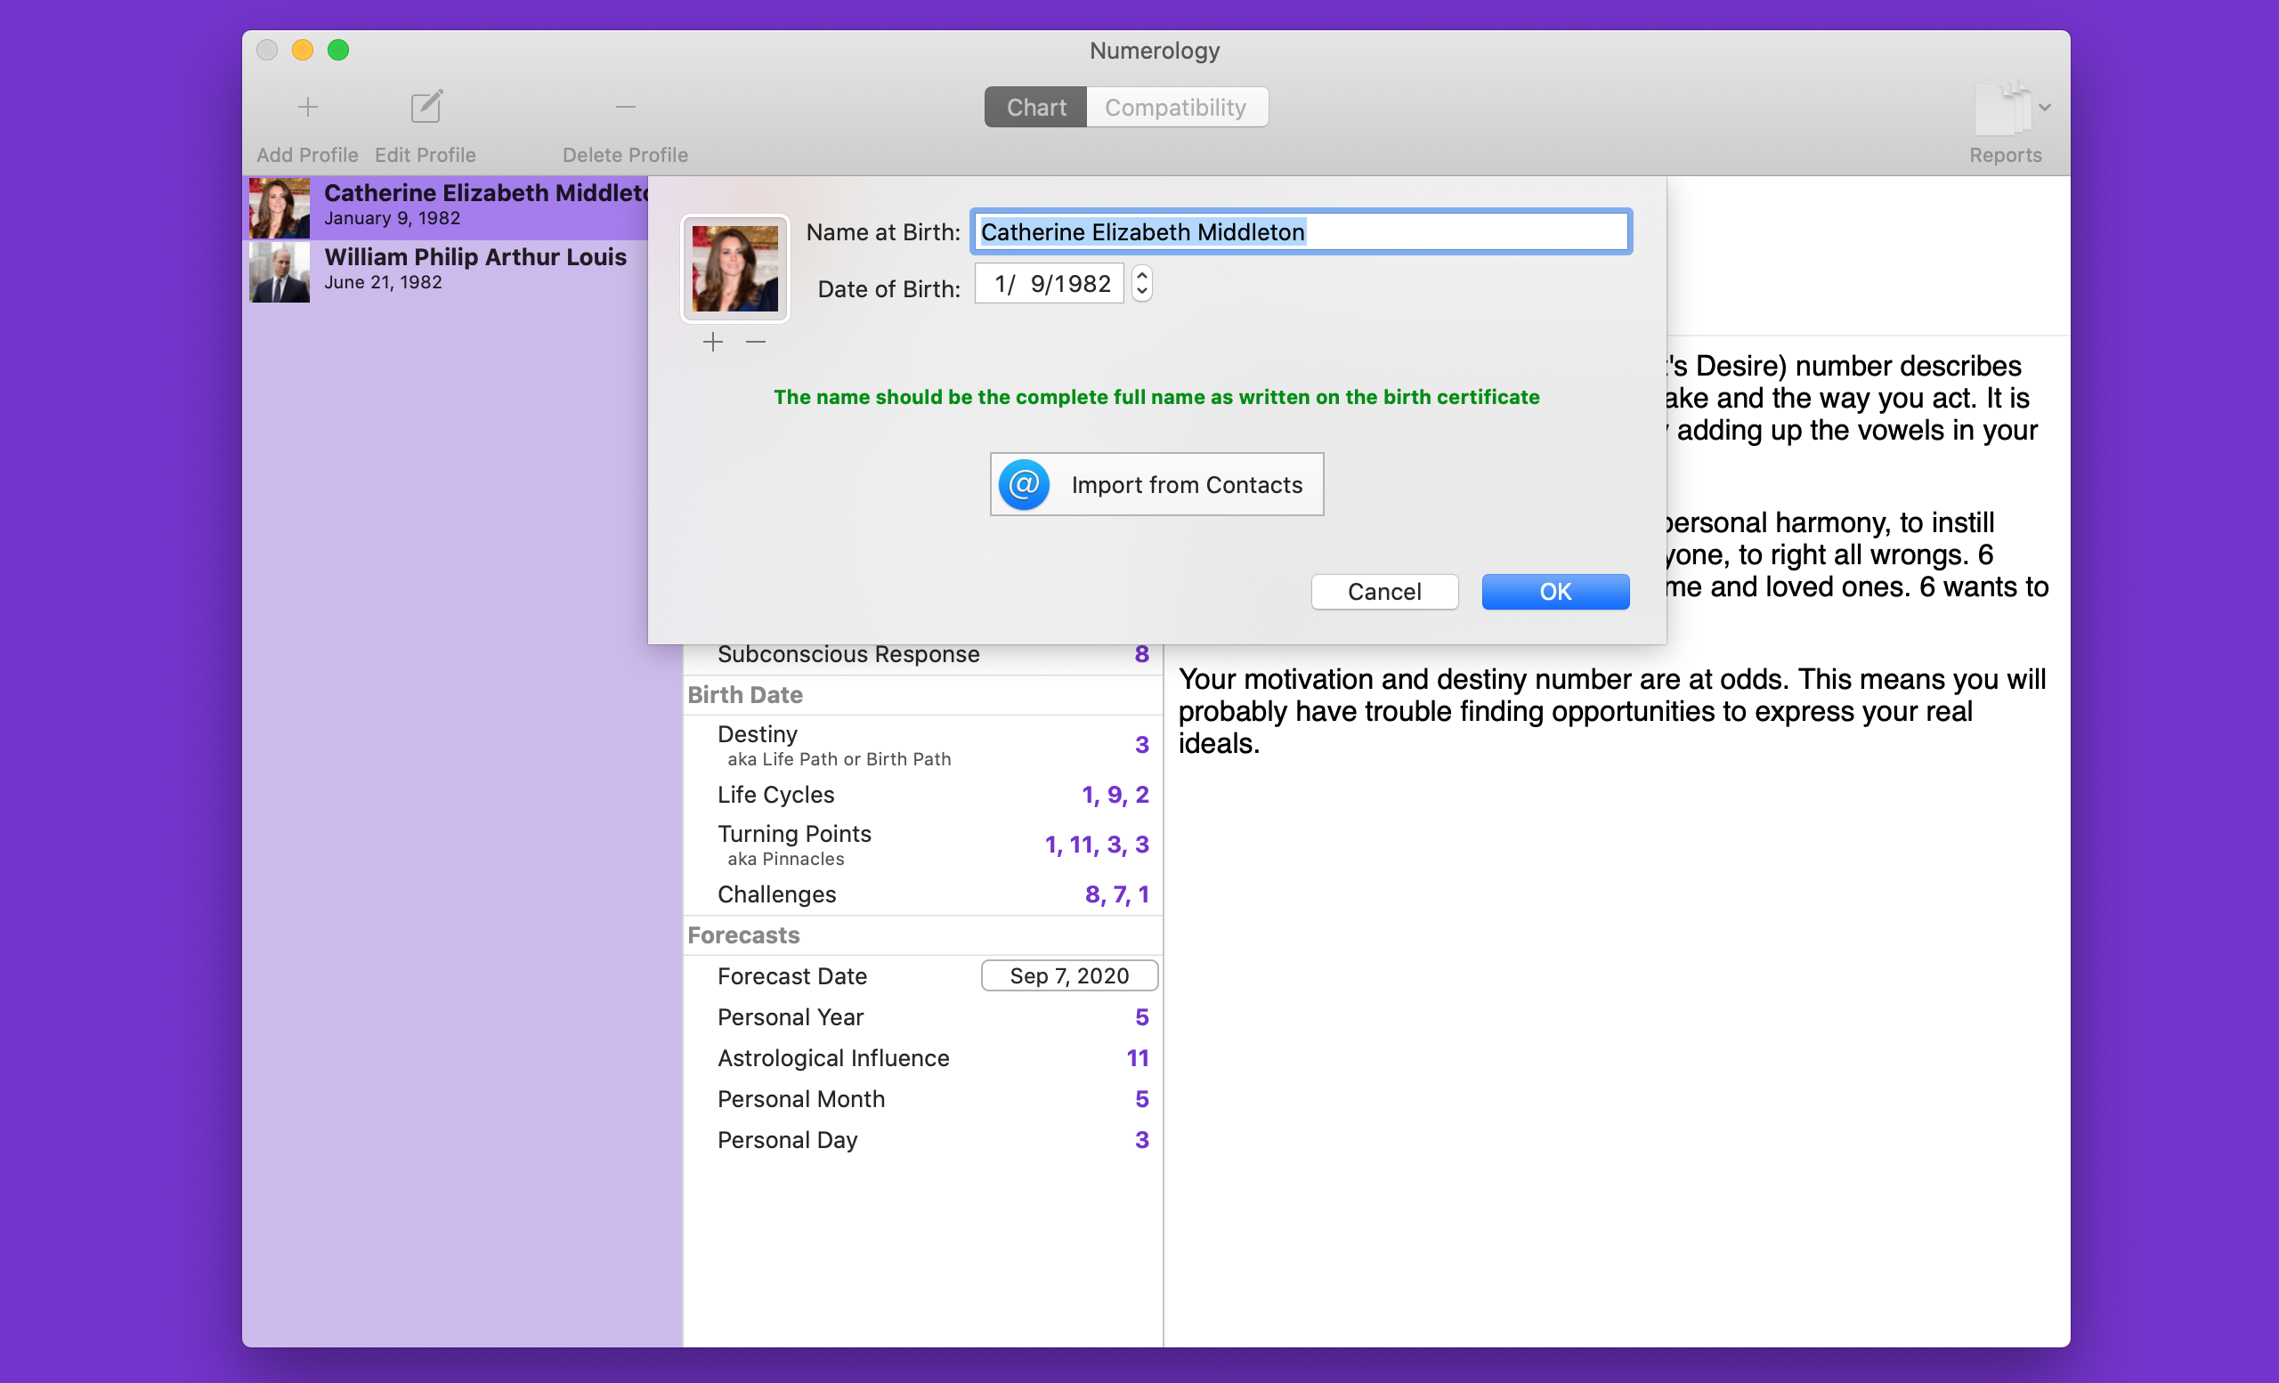Viewport: 2279px width, 1383px height.
Task: Click Catherine's thumbnail photo in sidebar
Action: tap(280, 208)
